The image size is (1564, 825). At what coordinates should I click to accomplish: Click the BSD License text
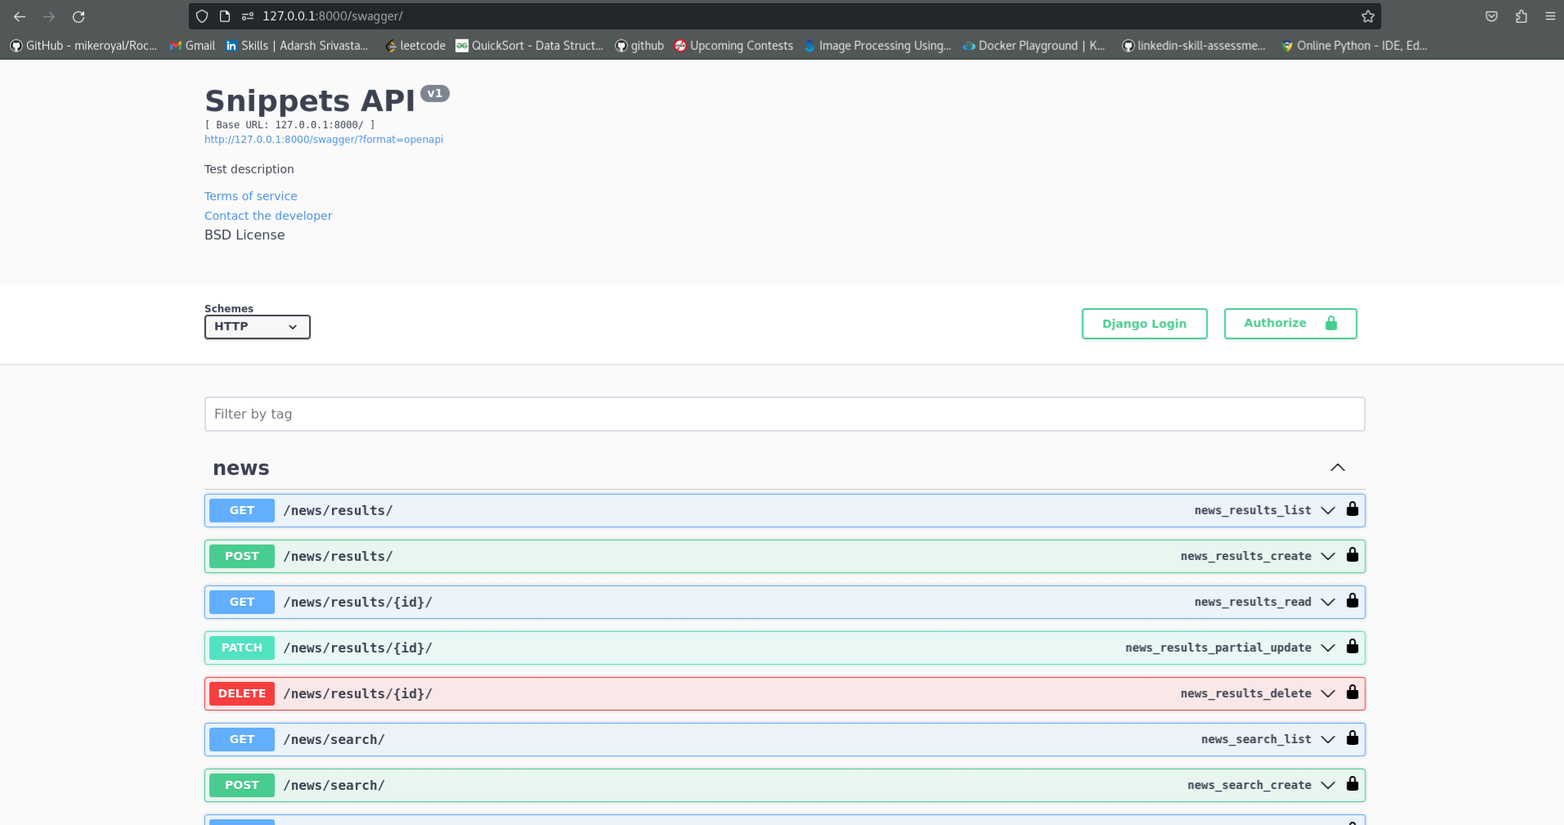click(244, 235)
